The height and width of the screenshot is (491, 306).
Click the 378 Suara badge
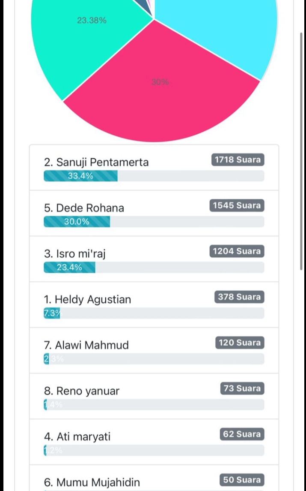pyautogui.click(x=239, y=297)
